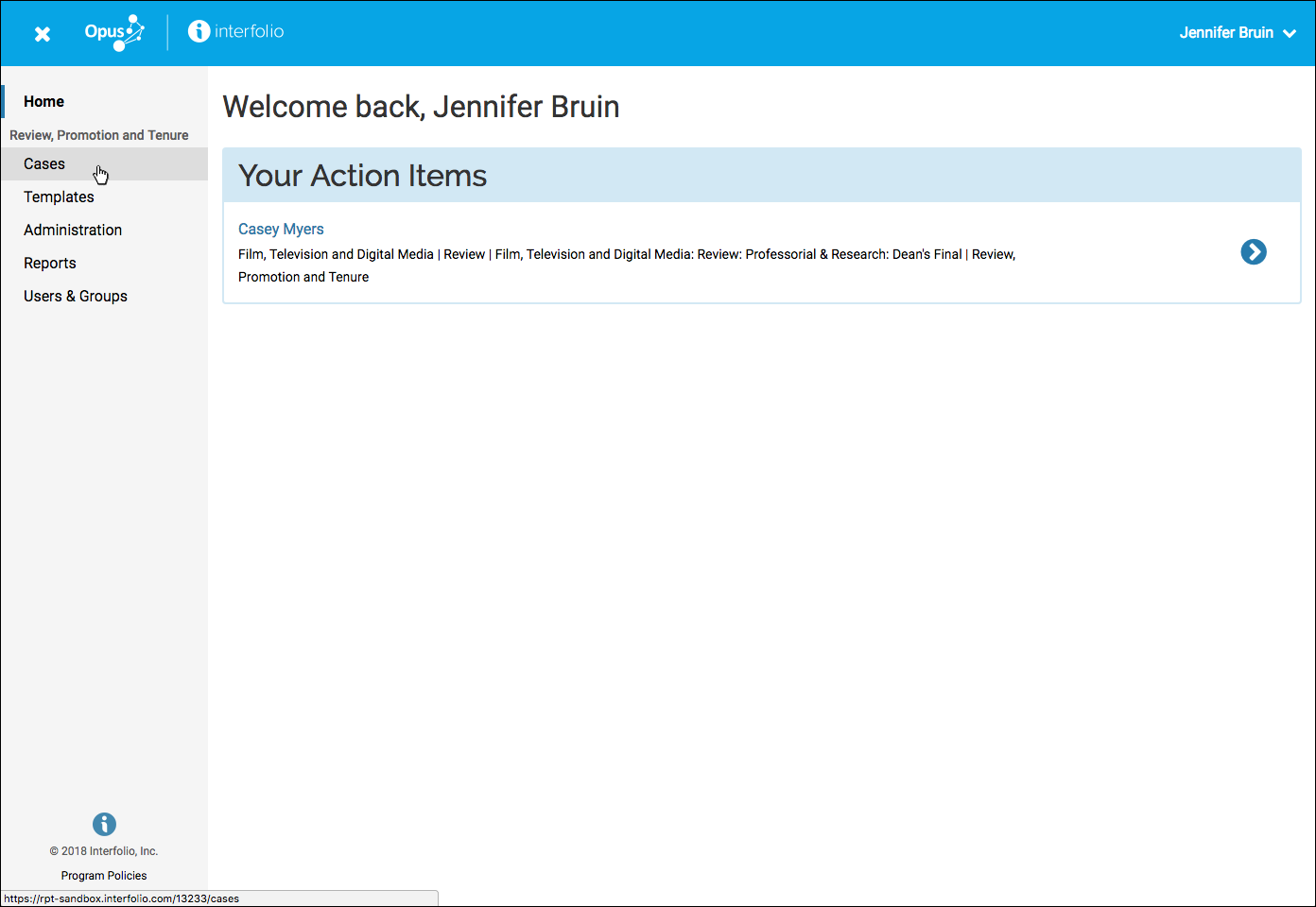Go to Home in sidebar
Viewport: 1316px width, 907px height.
(x=104, y=101)
